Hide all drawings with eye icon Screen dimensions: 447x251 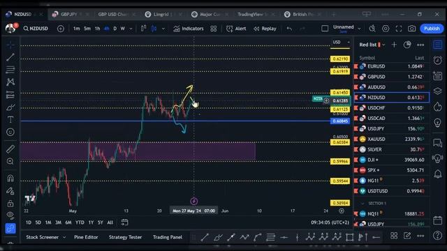pyautogui.click(x=10, y=215)
